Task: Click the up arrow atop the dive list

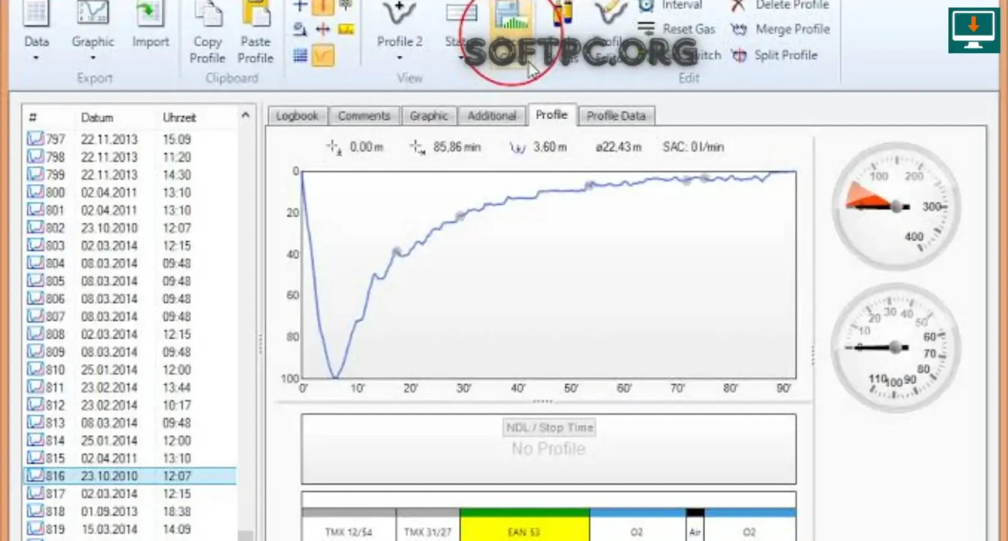Action: (x=246, y=115)
